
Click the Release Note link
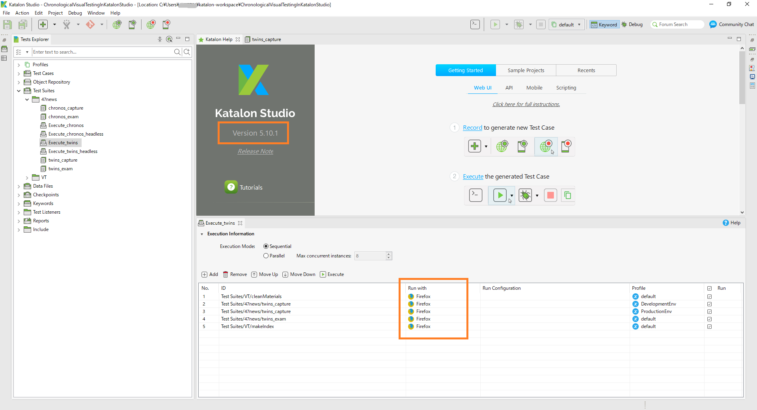(x=255, y=151)
